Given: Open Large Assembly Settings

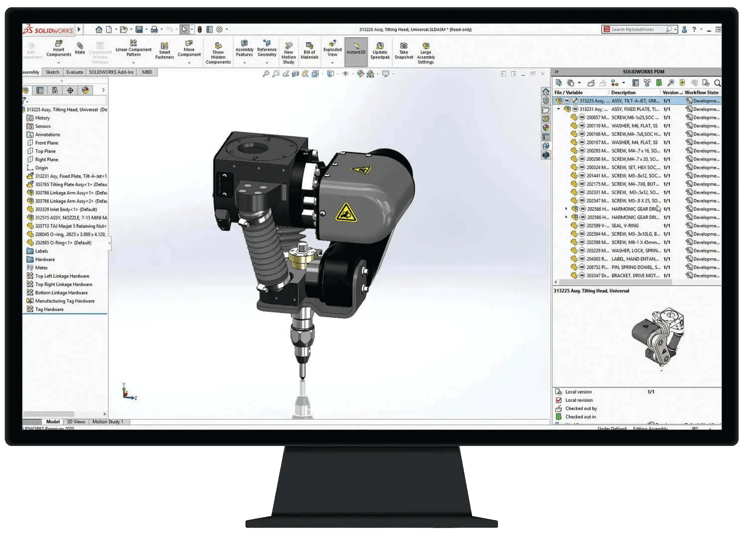Looking at the screenshot, I should click(426, 53).
